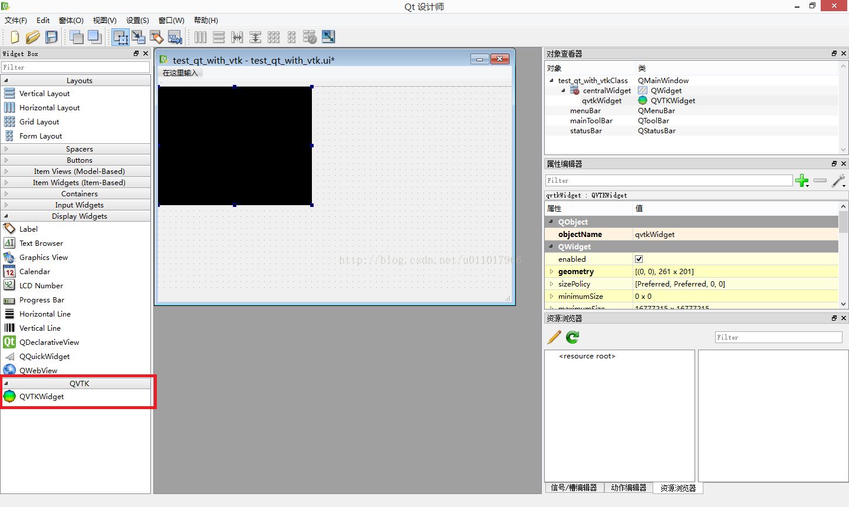Click the Save floppy disk icon
849x507 pixels.
coord(52,37)
